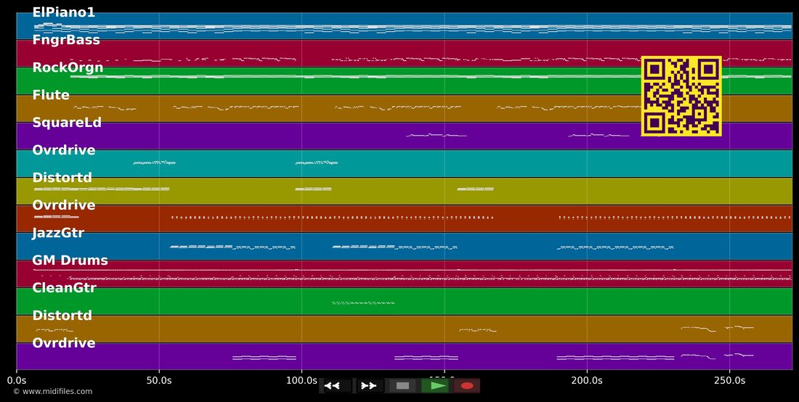The height and width of the screenshot is (402, 799).
Task: Click the 0.0s time axis label
Action: click(17, 381)
